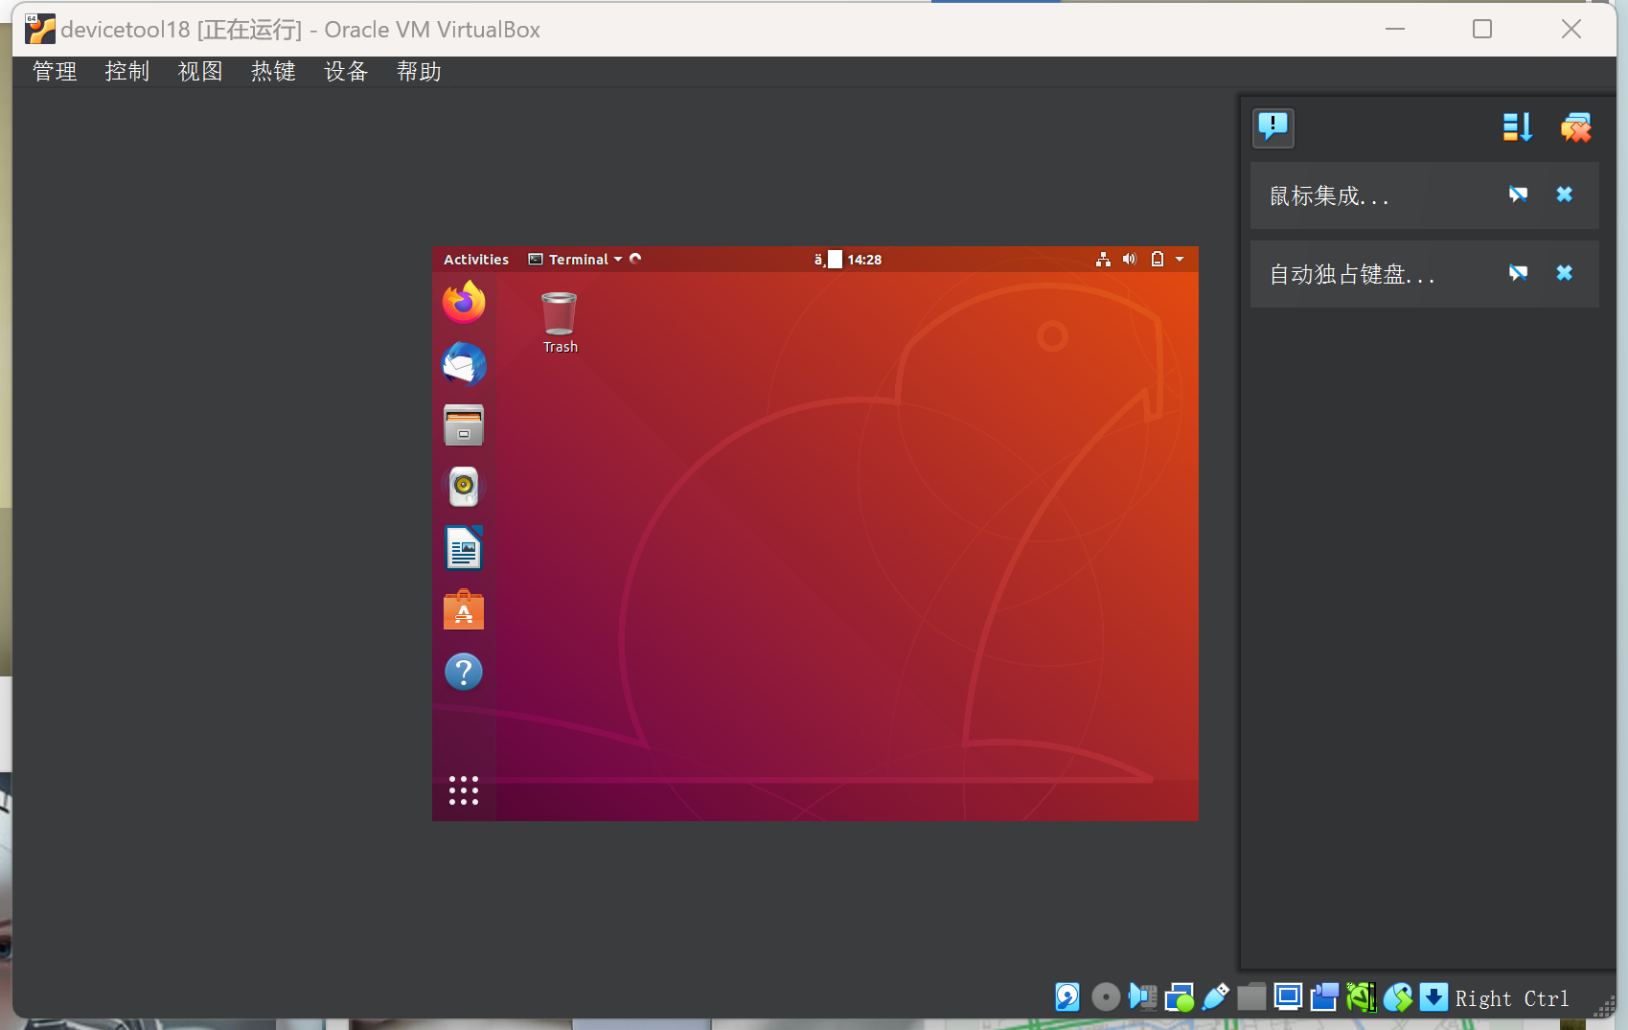Click the display status bar icon
Viewport: 1628px width, 1030px height.
coord(1288,997)
